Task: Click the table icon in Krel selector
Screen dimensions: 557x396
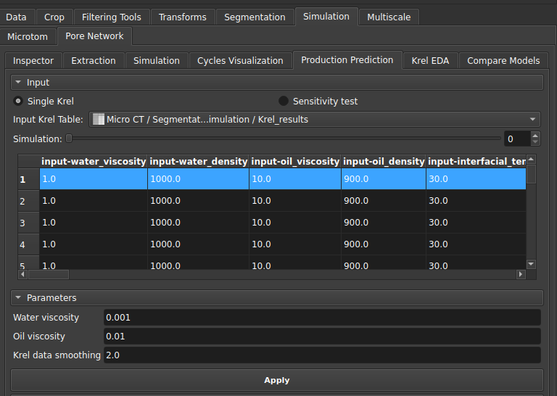Action: point(98,120)
